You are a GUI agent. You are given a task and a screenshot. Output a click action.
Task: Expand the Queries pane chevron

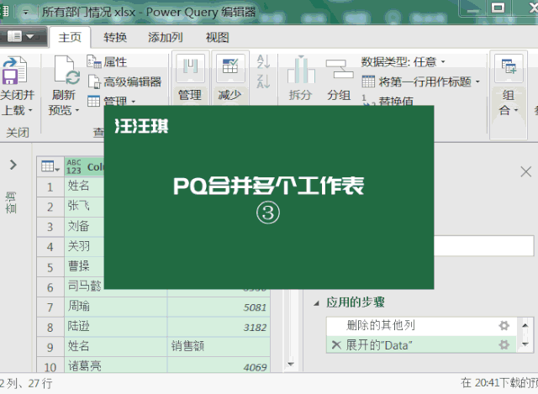(13, 165)
